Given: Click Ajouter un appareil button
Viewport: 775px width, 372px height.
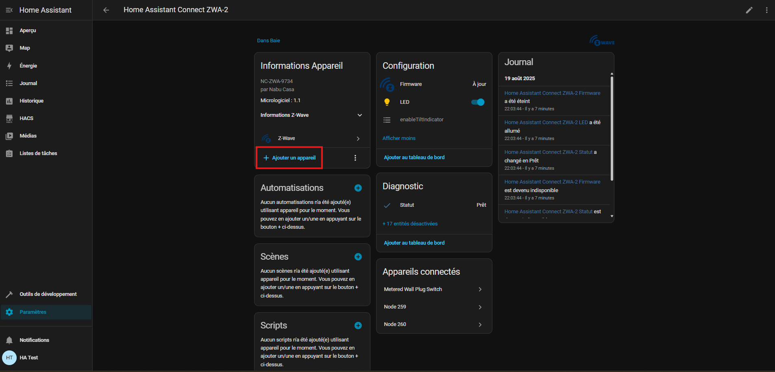Looking at the screenshot, I should click(290, 158).
